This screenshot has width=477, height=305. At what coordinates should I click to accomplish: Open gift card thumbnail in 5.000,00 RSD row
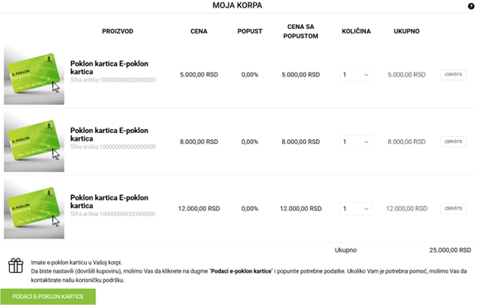(x=34, y=75)
